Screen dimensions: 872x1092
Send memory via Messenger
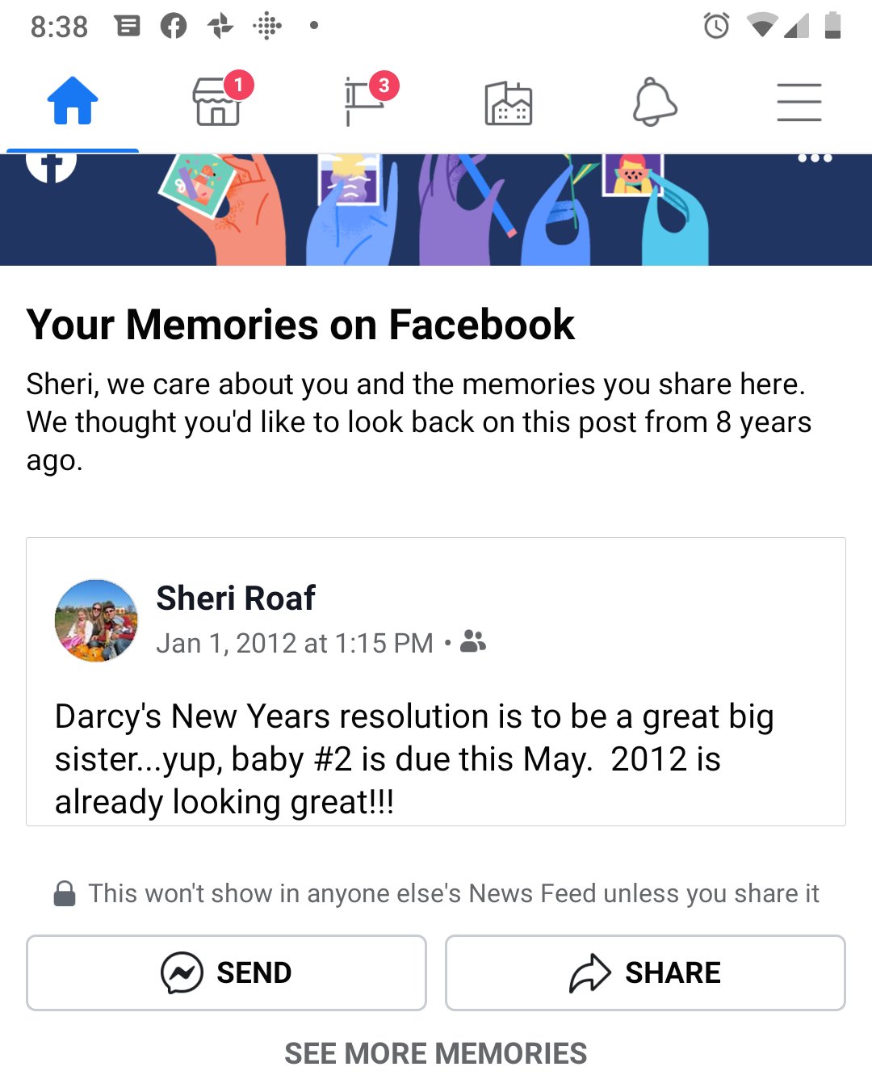click(226, 972)
